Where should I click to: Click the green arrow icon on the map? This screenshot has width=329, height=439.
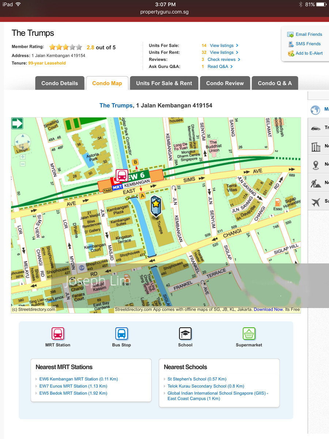[x=17, y=123]
